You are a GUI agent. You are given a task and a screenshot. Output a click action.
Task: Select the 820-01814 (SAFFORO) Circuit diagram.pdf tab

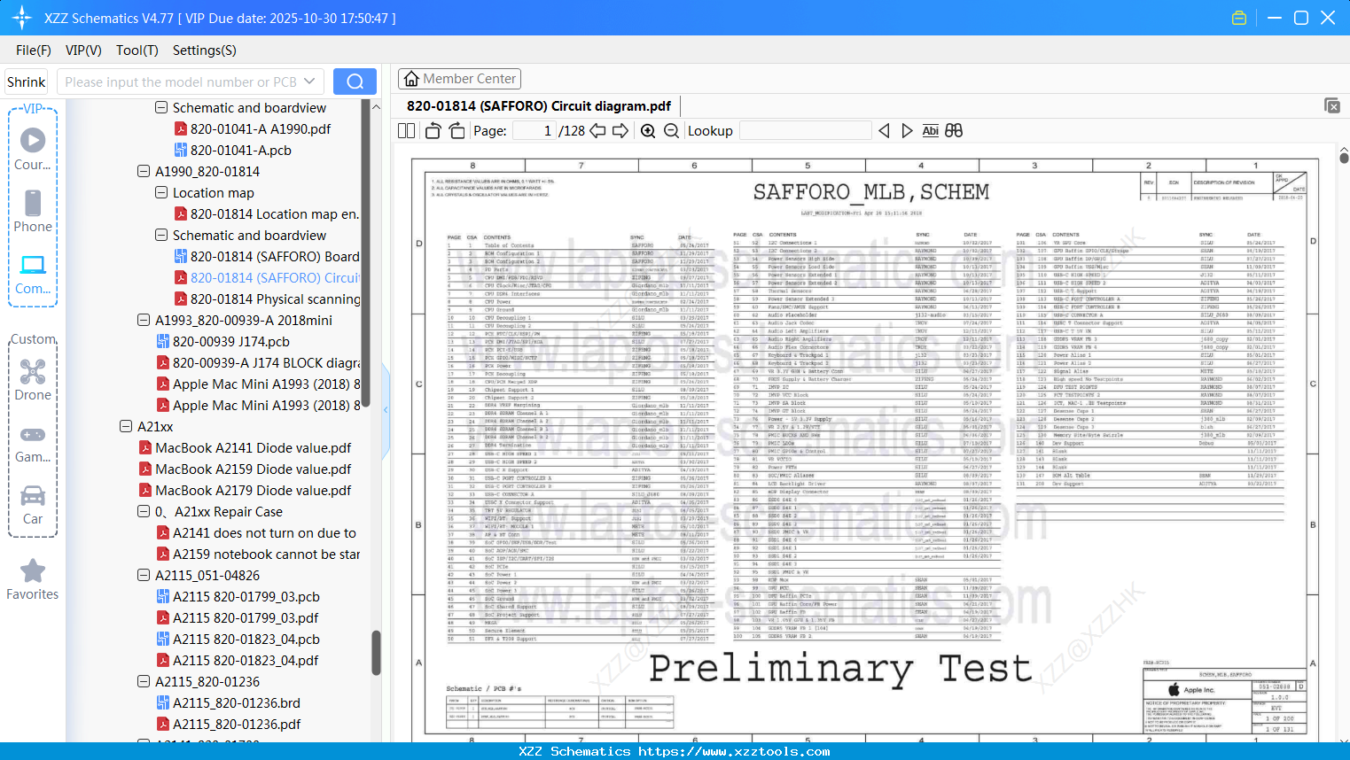539,106
